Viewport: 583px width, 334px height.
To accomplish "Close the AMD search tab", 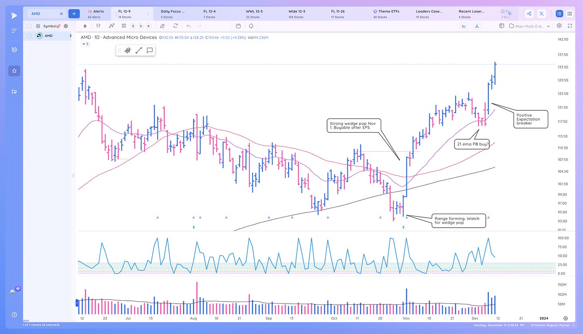I will tap(61, 14).
